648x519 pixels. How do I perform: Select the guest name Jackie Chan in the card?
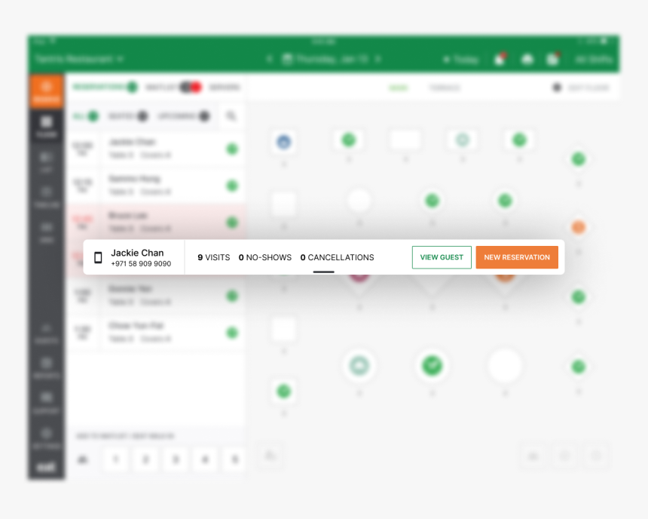coord(137,253)
